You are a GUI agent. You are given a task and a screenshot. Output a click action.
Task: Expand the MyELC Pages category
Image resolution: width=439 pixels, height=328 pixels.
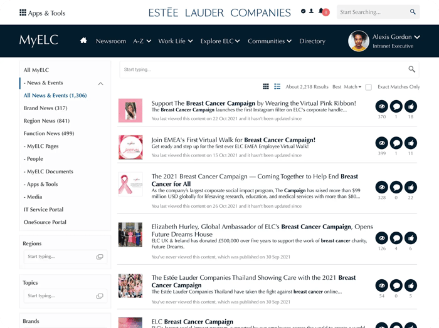pyautogui.click(x=41, y=146)
